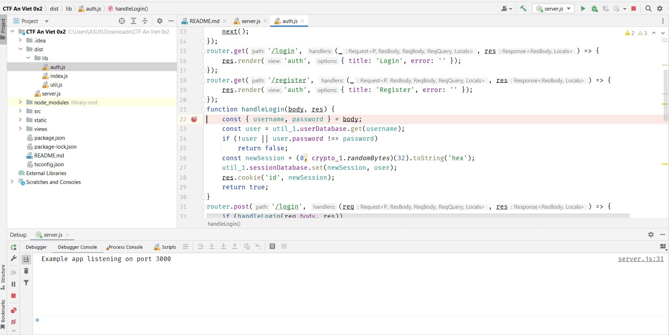
Task: Clear console with the trash icon
Action: [x=26, y=271]
